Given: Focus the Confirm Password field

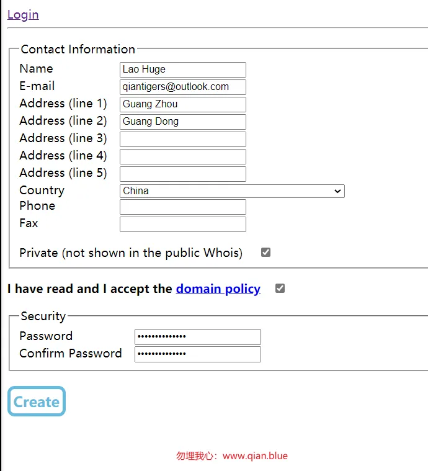Looking at the screenshot, I should coord(198,354).
